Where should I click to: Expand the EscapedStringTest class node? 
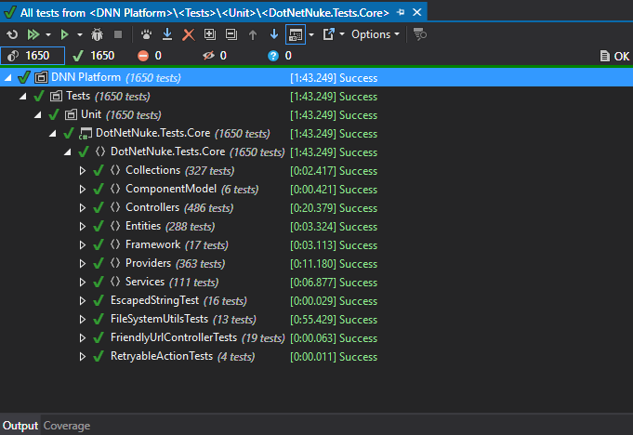tap(83, 300)
